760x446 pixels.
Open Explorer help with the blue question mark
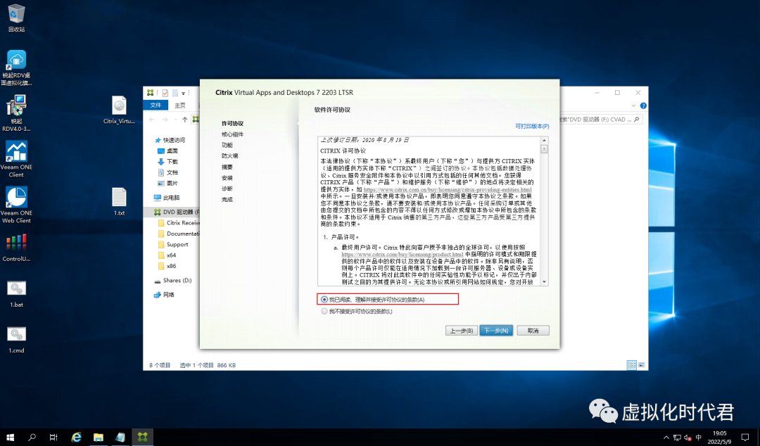(643, 106)
